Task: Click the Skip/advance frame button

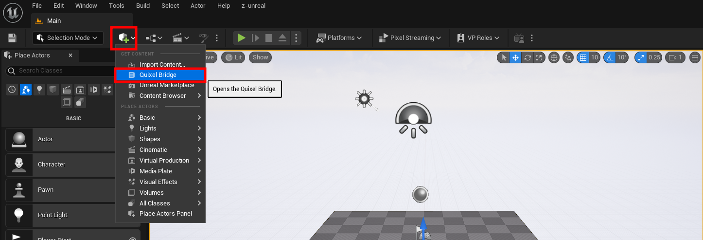Action: coord(255,38)
